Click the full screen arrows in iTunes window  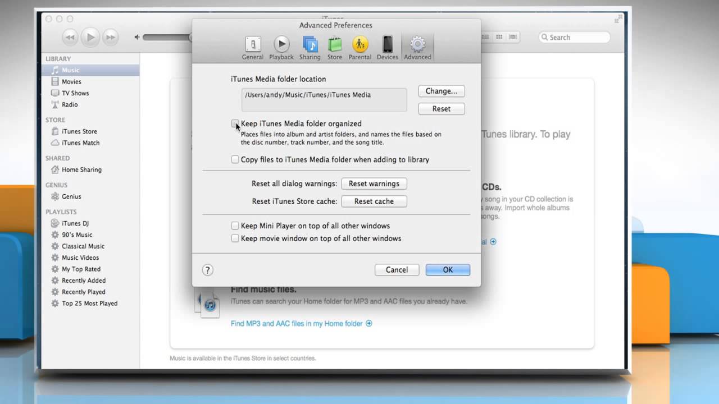point(618,19)
